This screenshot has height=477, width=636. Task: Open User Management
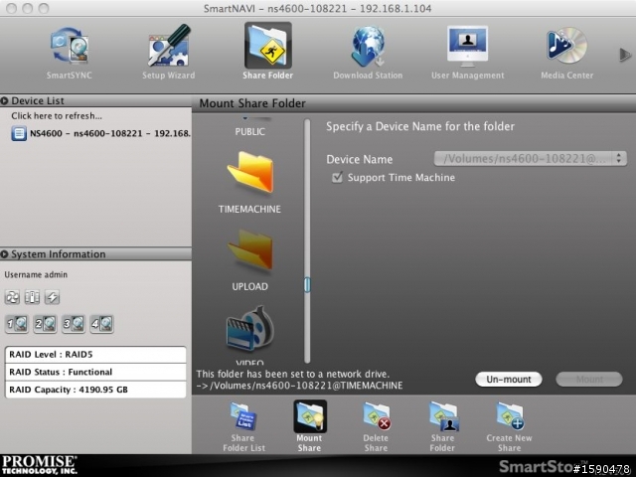coord(468,53)
